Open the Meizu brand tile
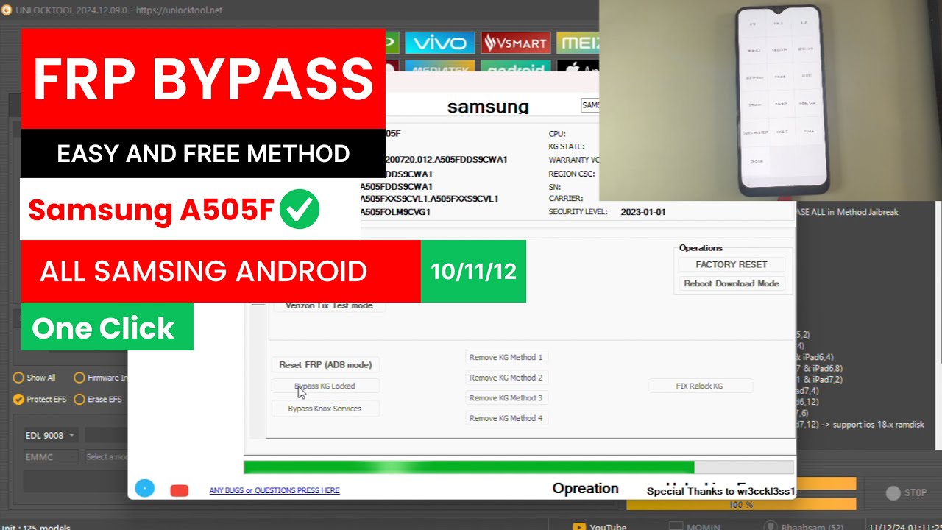The image size is (942, 530). click(578, 43)
